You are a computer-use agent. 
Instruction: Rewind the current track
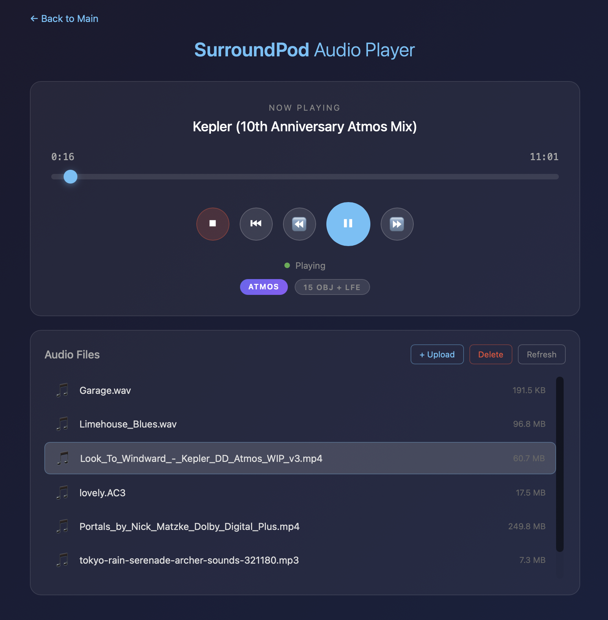pyautogui.click(x=300, y=224)
